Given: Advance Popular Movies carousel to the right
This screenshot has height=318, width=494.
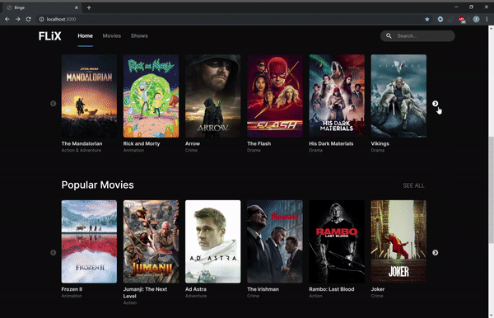Looking at the screenshot, I should [x=435, y=252].
